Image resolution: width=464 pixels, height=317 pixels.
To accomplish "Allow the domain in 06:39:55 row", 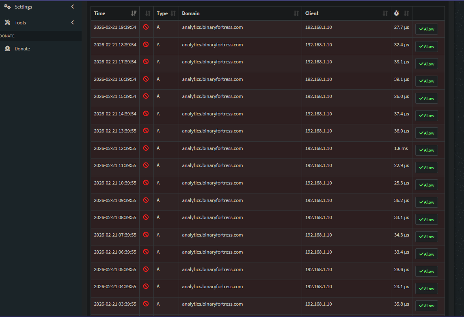I will (426, 254).
